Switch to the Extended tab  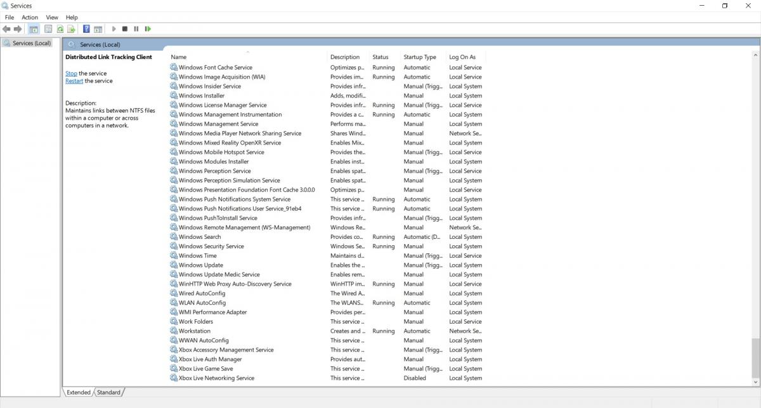(x=79, y=392)
